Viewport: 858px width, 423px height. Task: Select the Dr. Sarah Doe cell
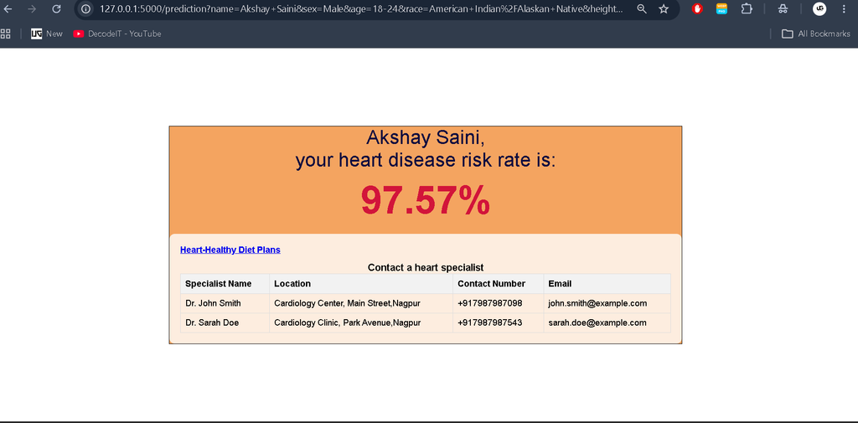(225, 322)
